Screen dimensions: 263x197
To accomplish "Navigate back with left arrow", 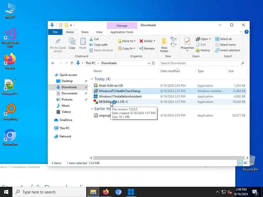I will 53,63.
